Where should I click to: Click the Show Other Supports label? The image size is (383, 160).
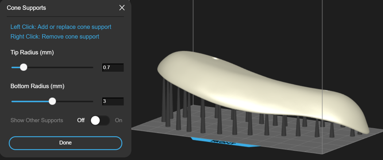(37, 121)
